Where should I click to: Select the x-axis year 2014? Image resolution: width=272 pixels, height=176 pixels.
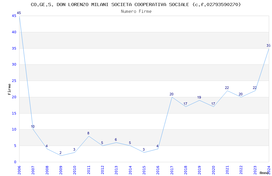(x=130, y=170)
